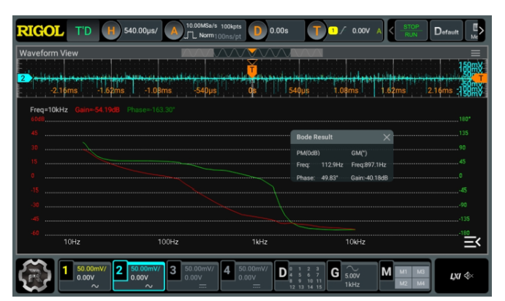Click the Bode Result title bar
This screenshot has width=505, height=301.
tap(342, 137)
